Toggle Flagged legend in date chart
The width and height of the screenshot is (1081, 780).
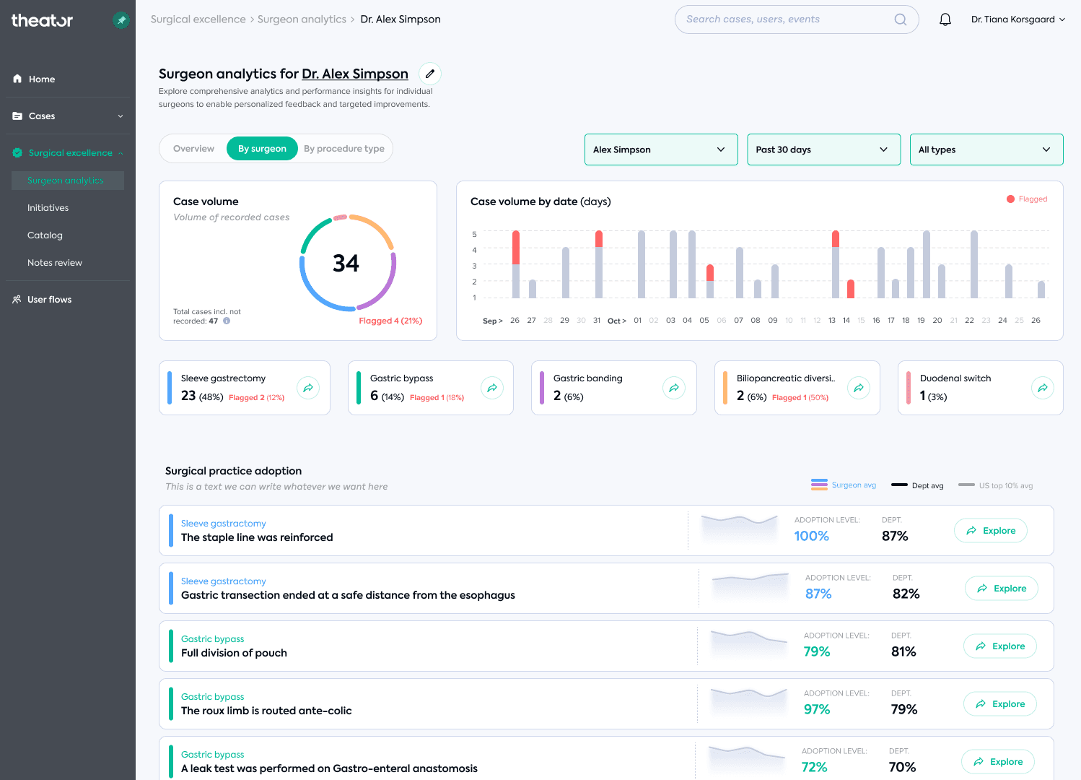(1027, 199)
